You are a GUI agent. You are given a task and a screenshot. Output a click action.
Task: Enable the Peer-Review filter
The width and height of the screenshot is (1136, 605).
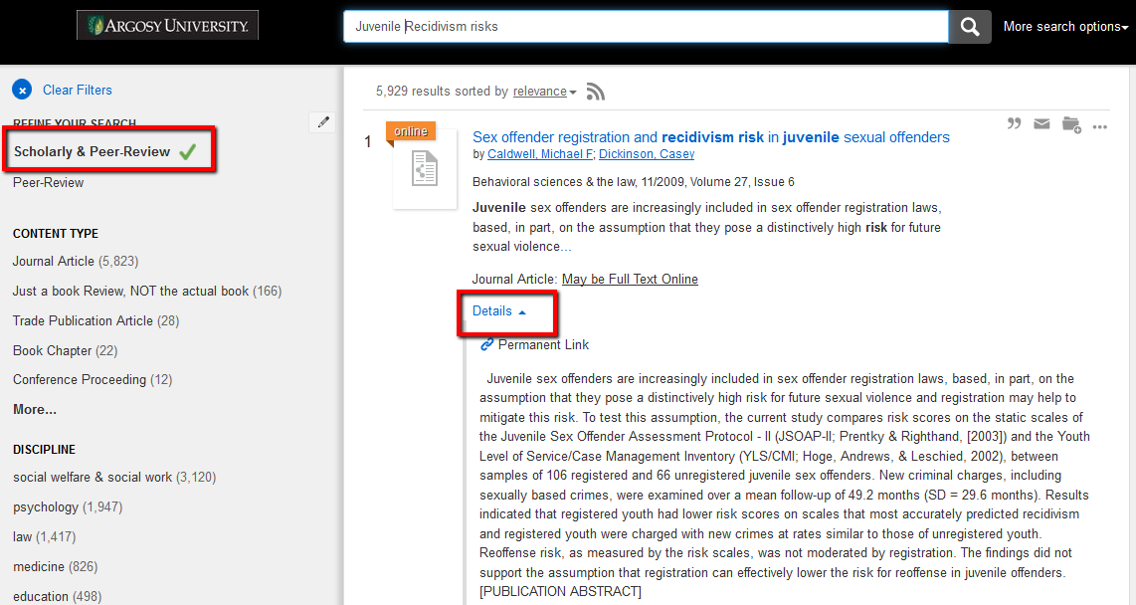coord(48,182)
